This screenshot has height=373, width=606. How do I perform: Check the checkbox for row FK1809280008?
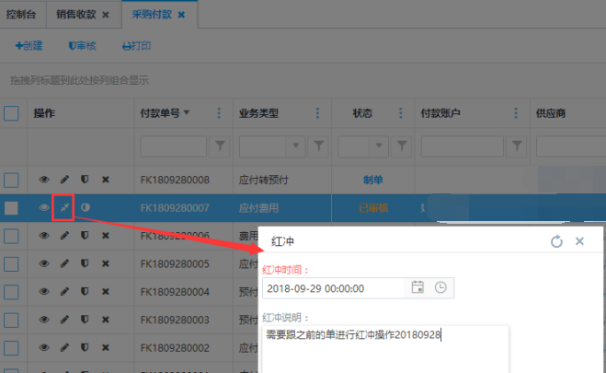(12, 180)
